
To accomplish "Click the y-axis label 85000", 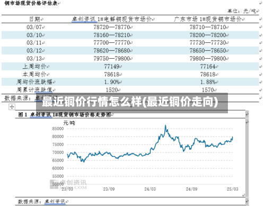I will pos(58,129).
